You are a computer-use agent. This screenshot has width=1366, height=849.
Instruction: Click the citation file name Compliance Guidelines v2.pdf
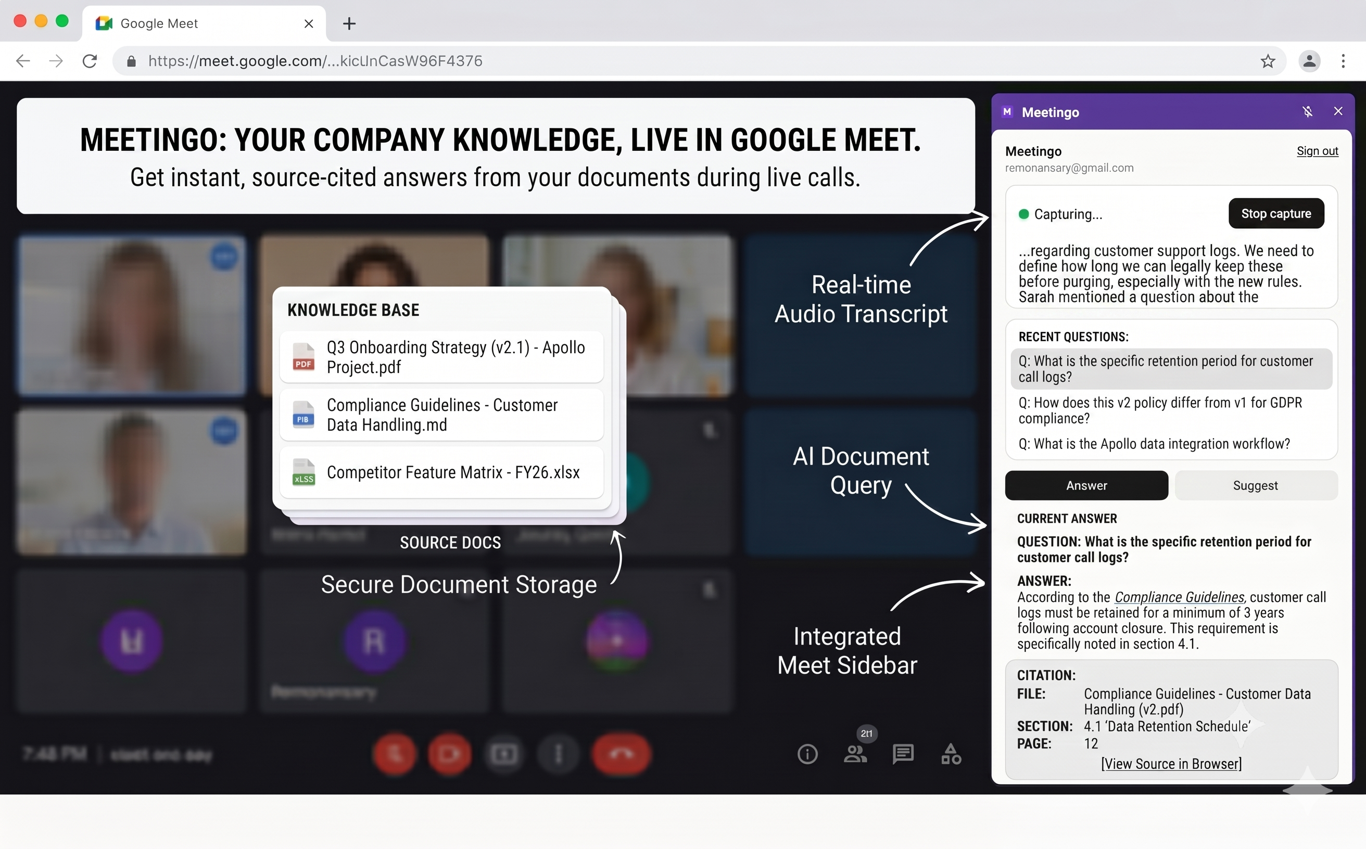click(x=1197, y=702)
